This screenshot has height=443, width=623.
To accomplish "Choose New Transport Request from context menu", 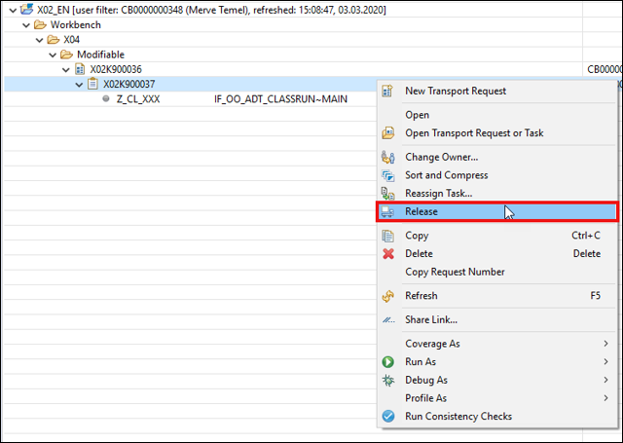I will (x=497, y=91).
